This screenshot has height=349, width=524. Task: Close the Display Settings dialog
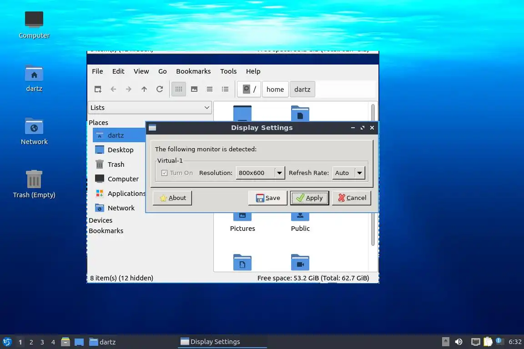point(372,128)
